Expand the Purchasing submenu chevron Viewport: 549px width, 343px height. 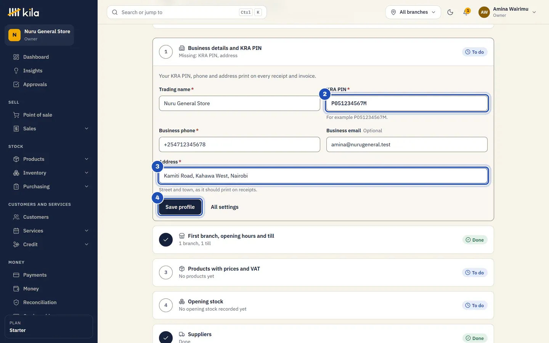coord(87,187)
